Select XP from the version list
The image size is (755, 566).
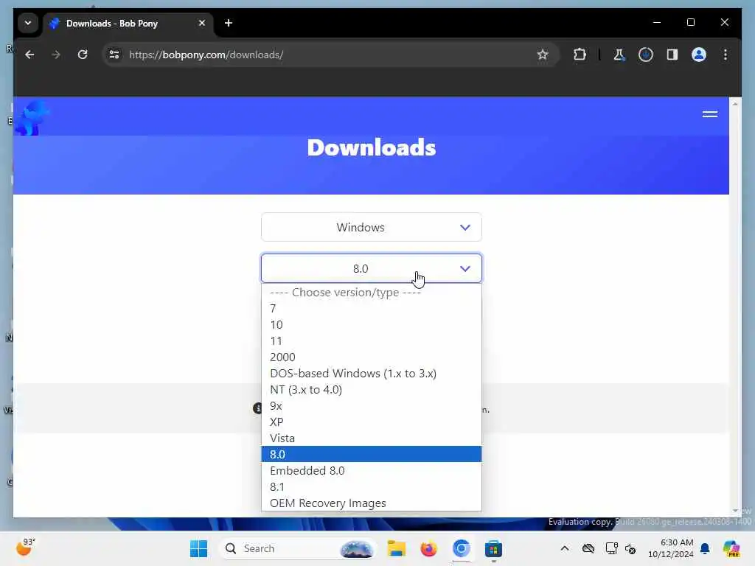[372, 422]
